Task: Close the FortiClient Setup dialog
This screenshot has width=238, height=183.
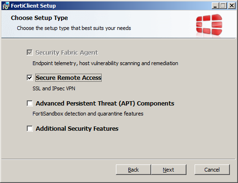Action: (x=232, y=6)
